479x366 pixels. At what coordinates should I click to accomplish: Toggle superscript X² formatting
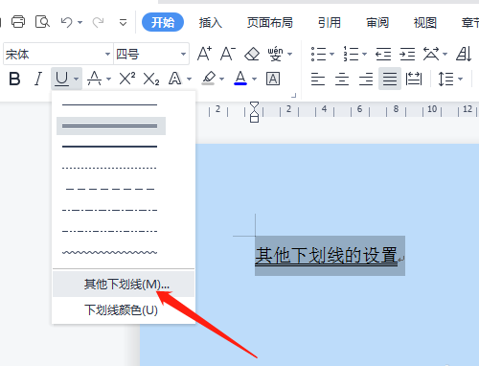127,79
